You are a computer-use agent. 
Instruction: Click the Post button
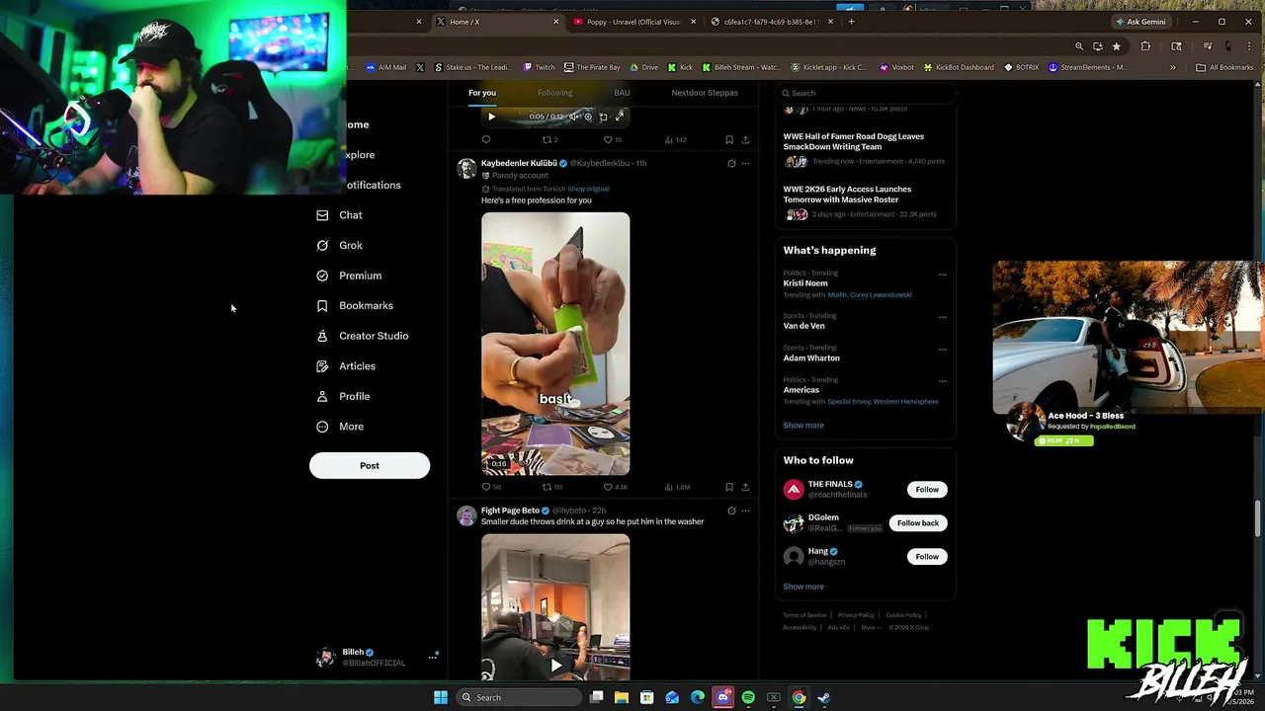click(x=370, y=465)
